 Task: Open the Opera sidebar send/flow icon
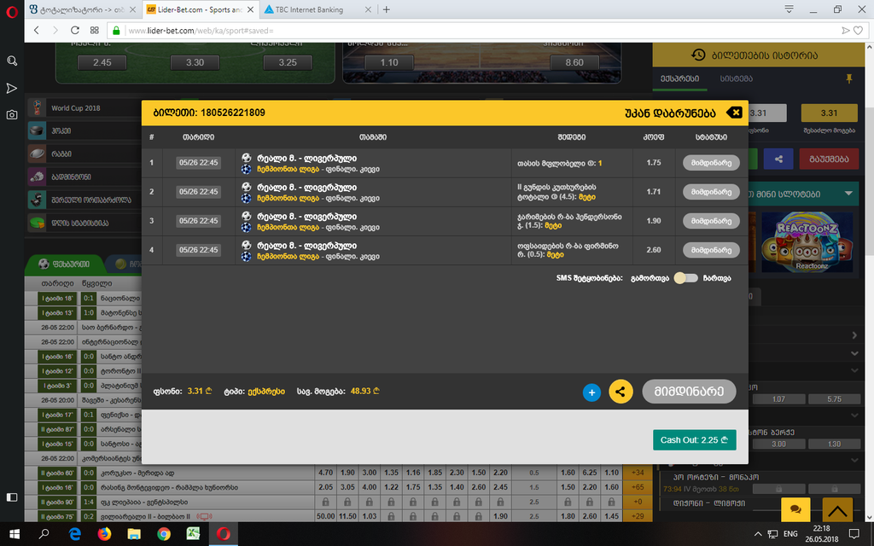[12, 88]
